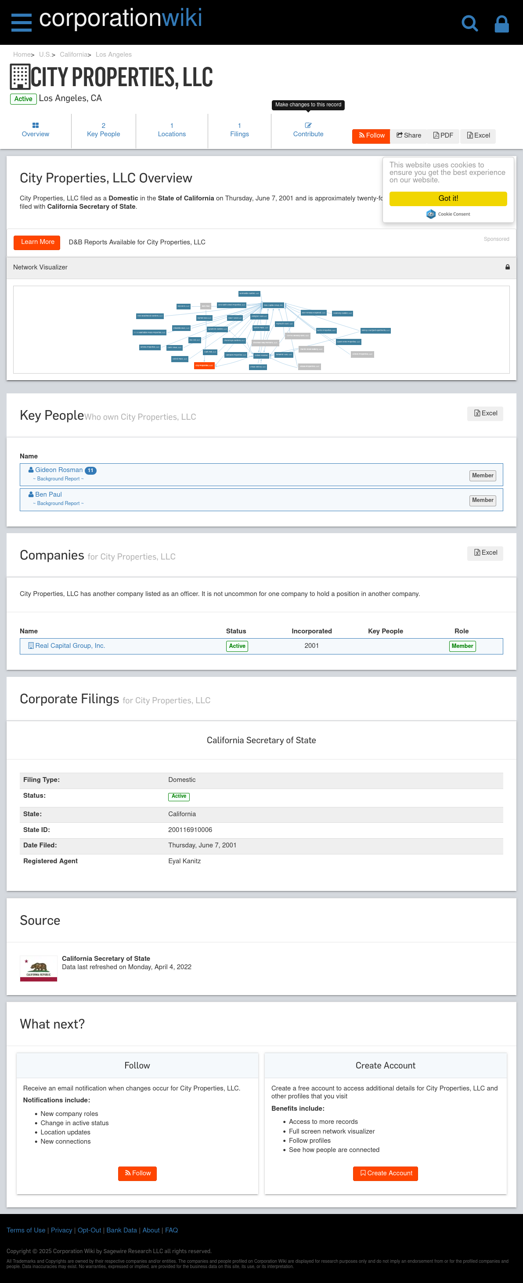The height and width of the screenshot is (1283, 523).
Task: Click the green Active badge under the title
Action: click(x=23, y=99)
